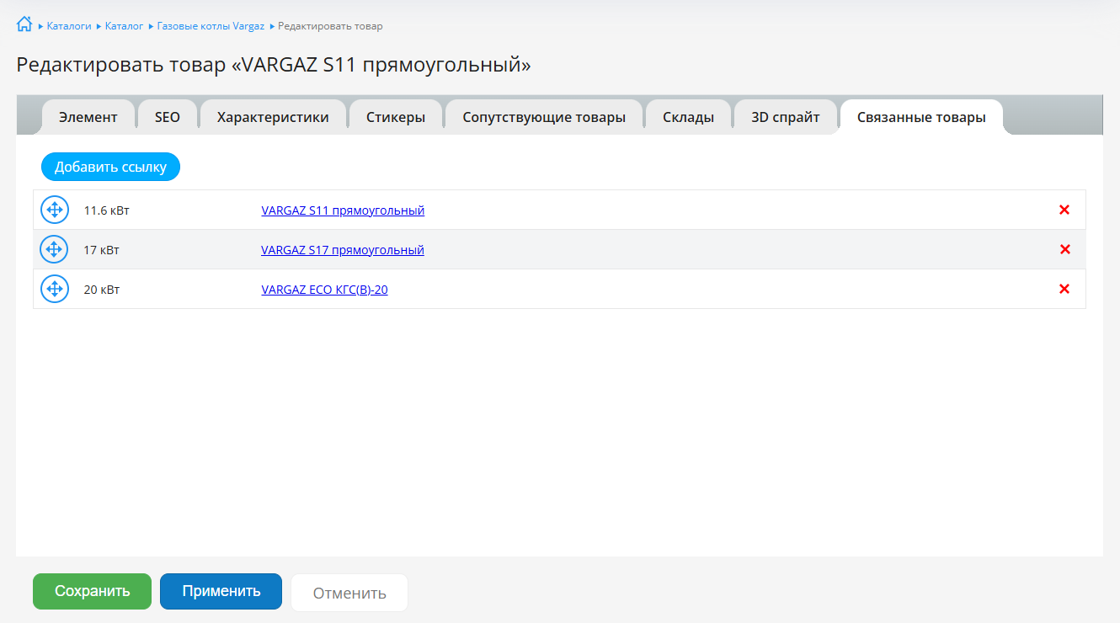Switch to the Элемент tab
The image size is (1120, 623).
pyautogui.click(x=88, y=117)
